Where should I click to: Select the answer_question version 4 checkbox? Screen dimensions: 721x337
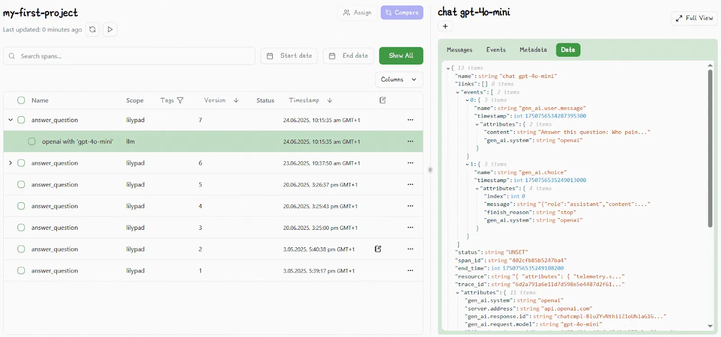point(21,206)
